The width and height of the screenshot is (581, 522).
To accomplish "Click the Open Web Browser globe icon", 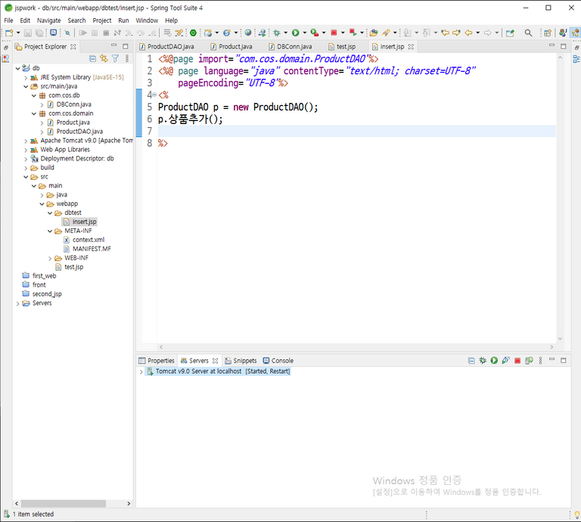I will coord(248,33).
